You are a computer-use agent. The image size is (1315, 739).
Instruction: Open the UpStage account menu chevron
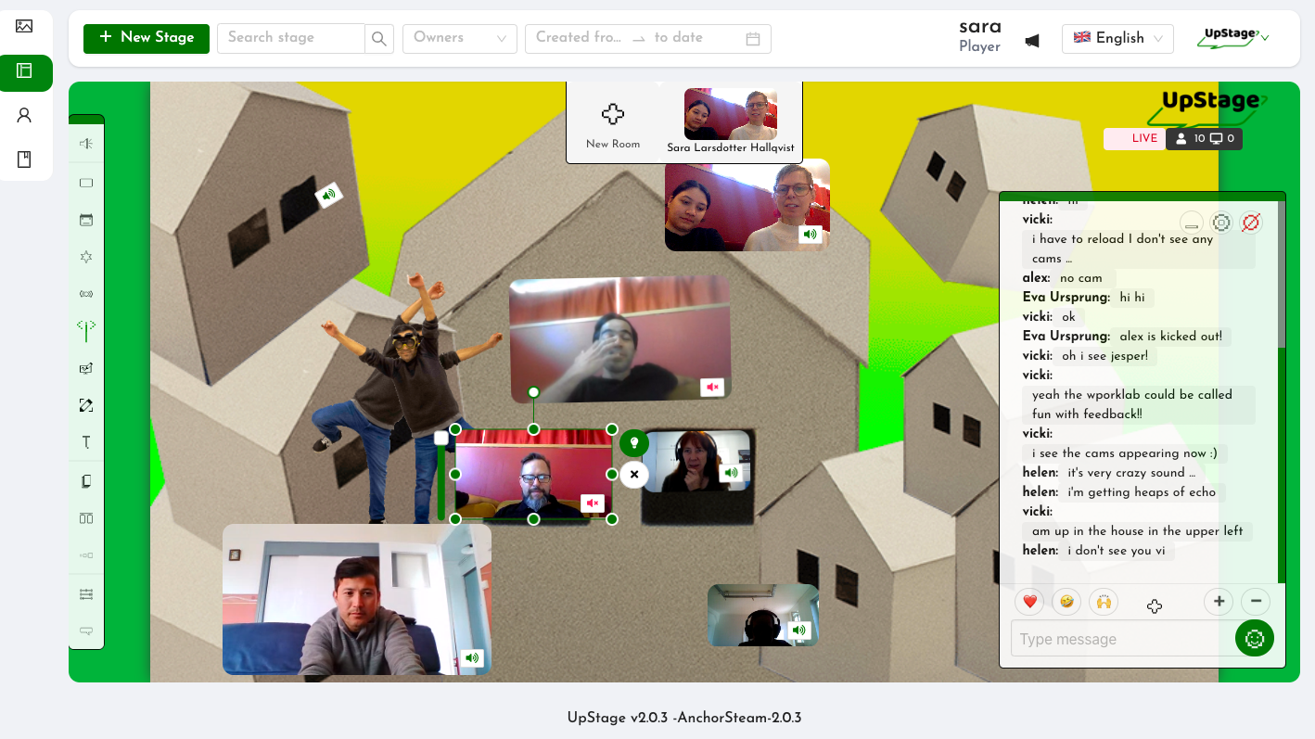click(1264, 39)
